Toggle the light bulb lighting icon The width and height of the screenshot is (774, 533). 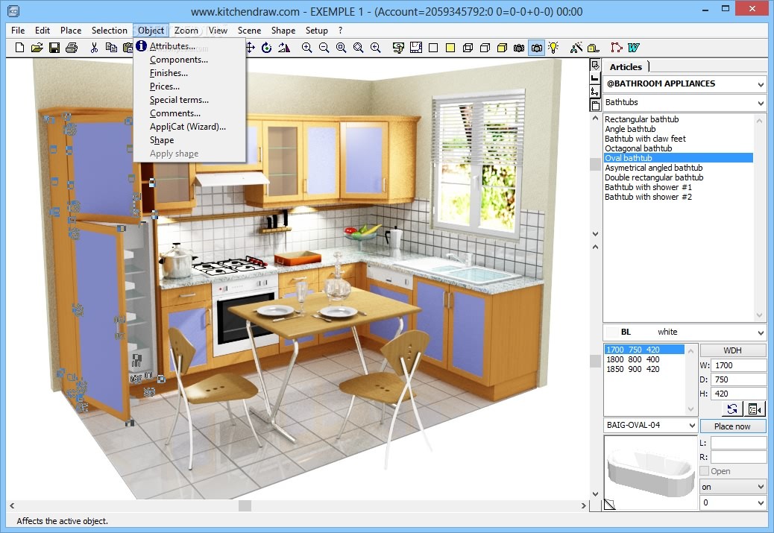tap(553, 48)
